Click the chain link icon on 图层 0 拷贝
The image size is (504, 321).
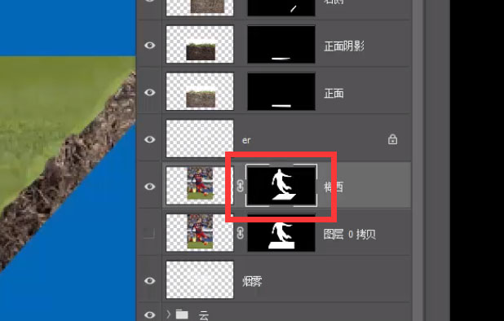[240, 233]
